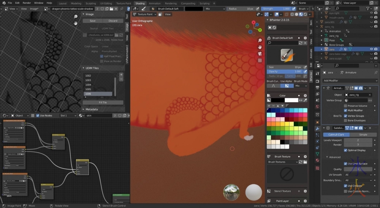The width and height of the screenshot is (380, 208).
Task: Click the Save image button
Action: click(92, 21)
